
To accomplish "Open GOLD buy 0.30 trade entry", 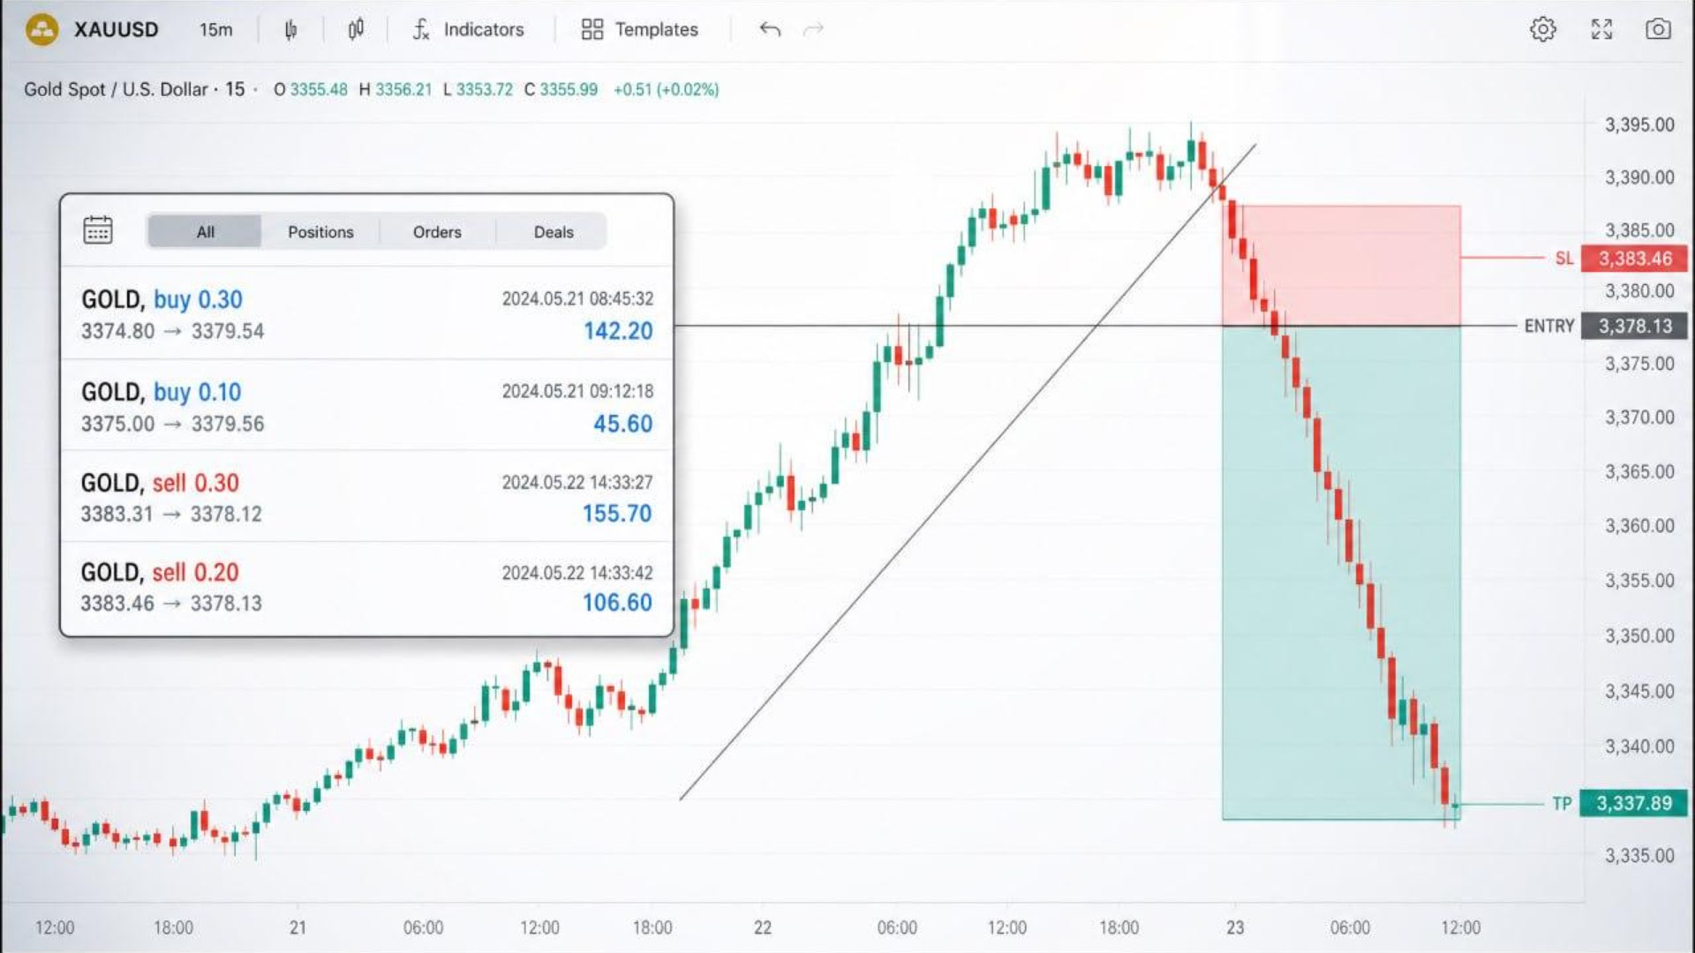I will point(366,313).
